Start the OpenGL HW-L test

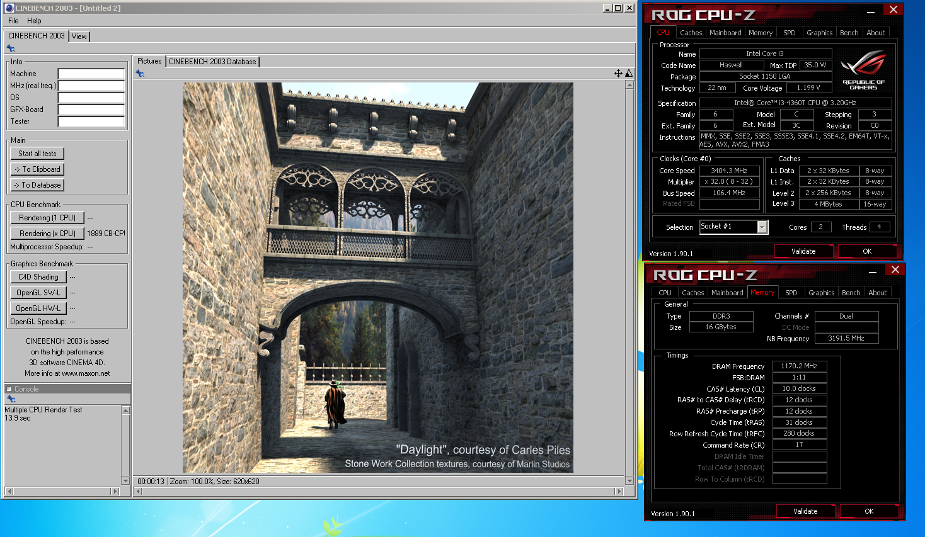coord(38,308)
